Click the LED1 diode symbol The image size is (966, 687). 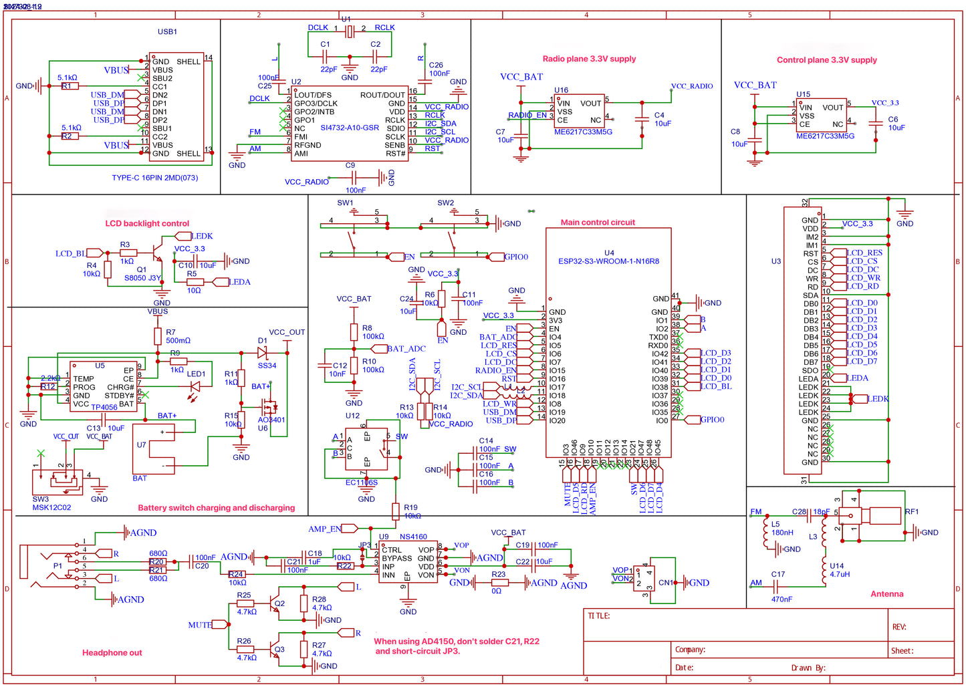[x=195, y=386]
